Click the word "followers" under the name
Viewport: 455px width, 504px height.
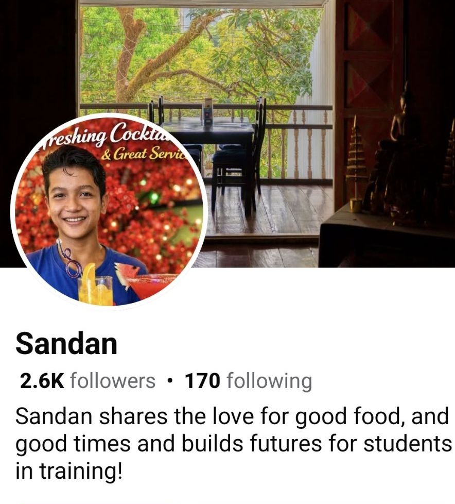click(113, 381)
